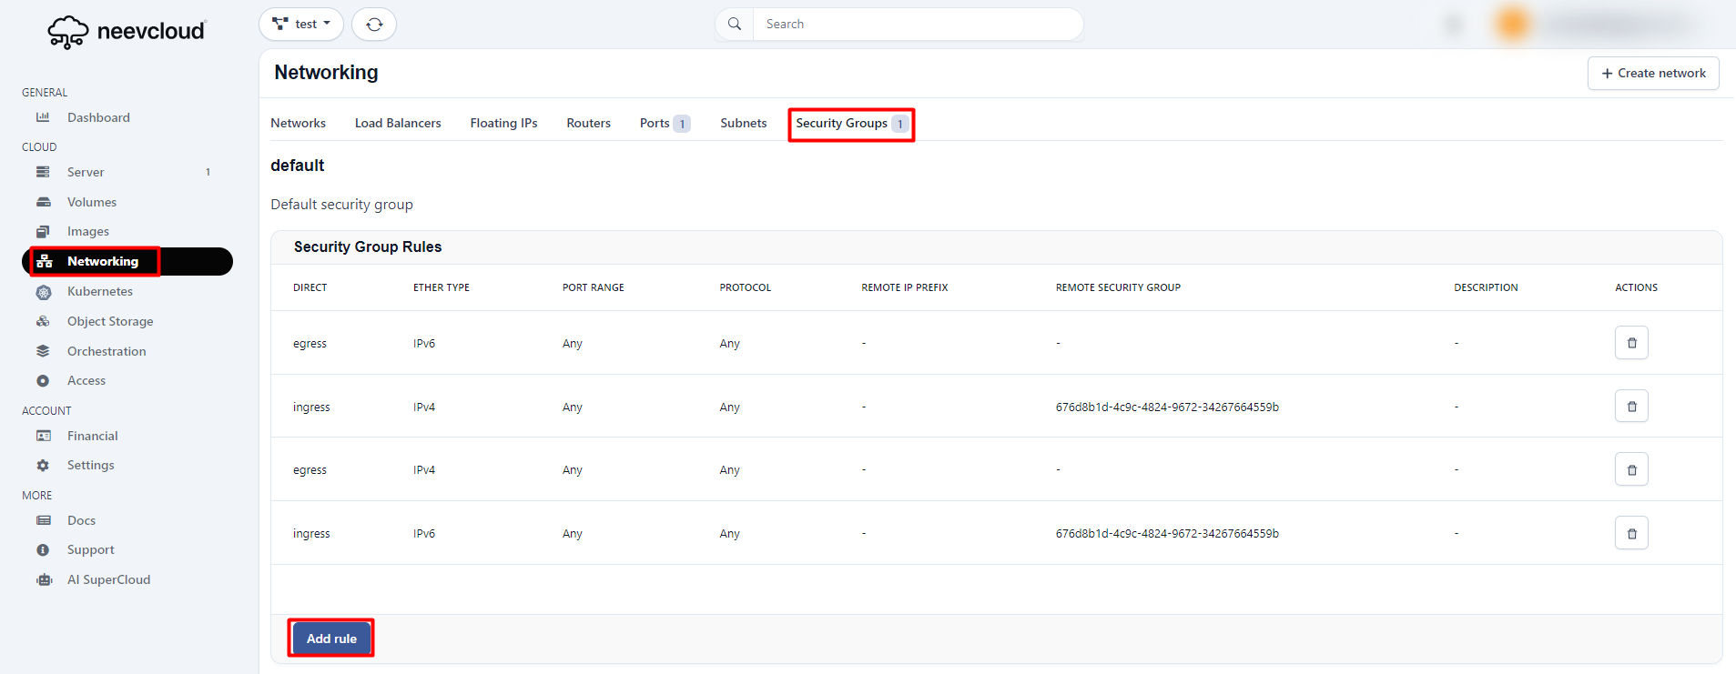
Task: Open the AI SuperCloud sidebar item
Action: tap(108, 579)
